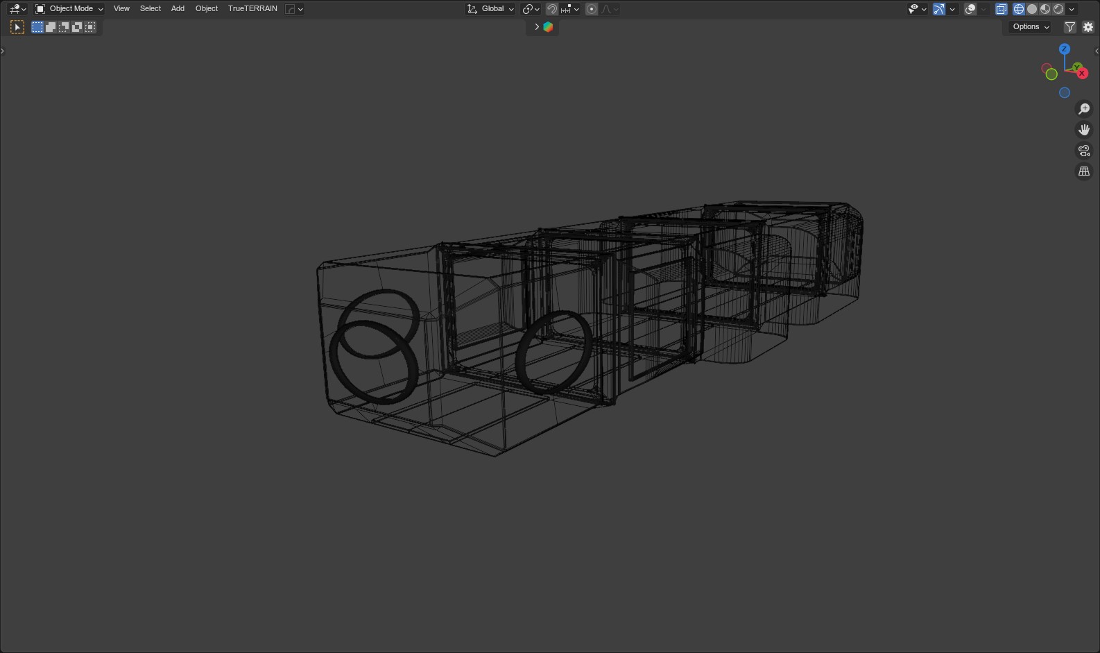Open proportional editing falloff dropdown
This screenshot has height=653, width=1100.
pyautogui.click(x=610, y=9)
